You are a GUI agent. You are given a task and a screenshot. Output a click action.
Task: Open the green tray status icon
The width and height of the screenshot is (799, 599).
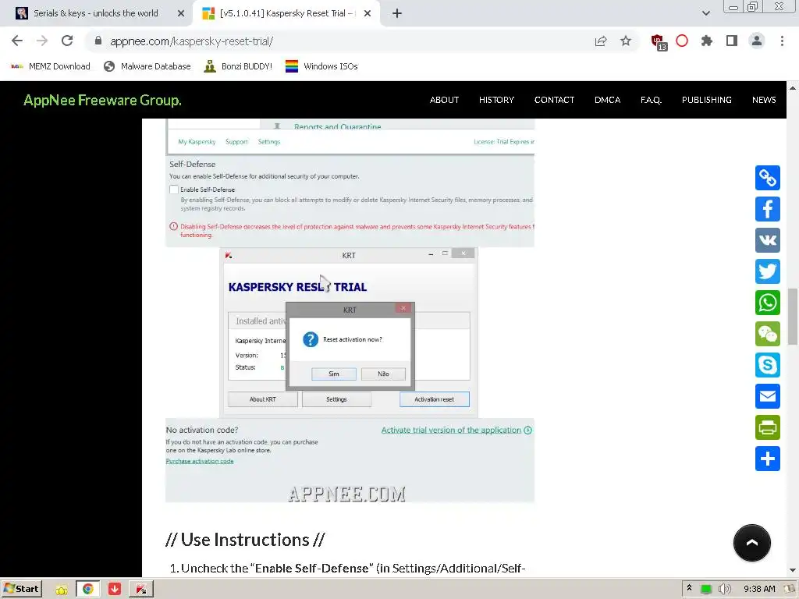click(x=705, y=590)
